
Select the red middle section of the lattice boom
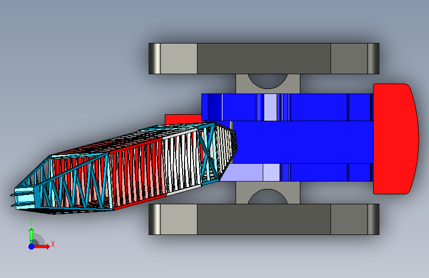(x=138, y=174)
